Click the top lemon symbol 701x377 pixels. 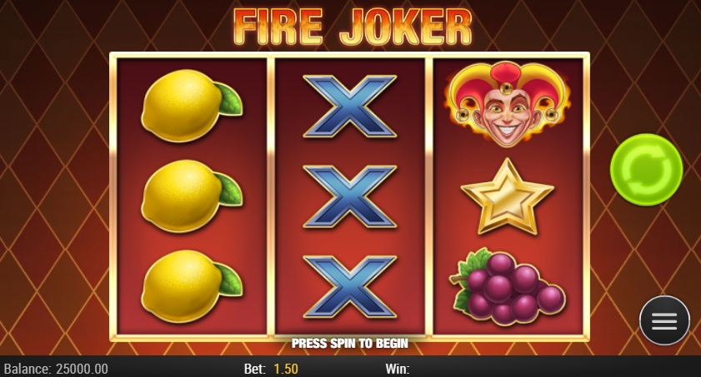click(x=192, y=106)
